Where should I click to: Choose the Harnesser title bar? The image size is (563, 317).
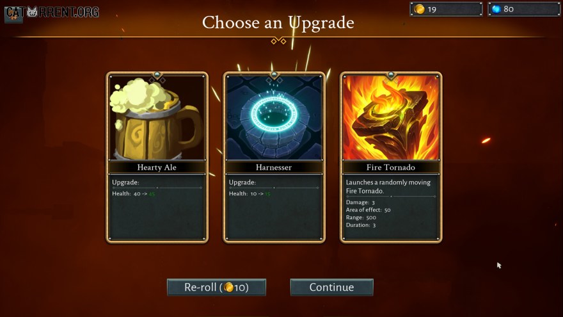click(x=274, y=167)
